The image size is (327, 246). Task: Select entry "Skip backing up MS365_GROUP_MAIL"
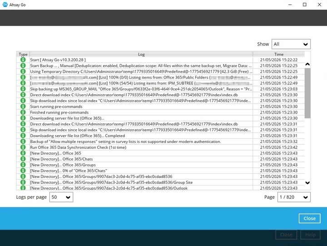point(141,89)
